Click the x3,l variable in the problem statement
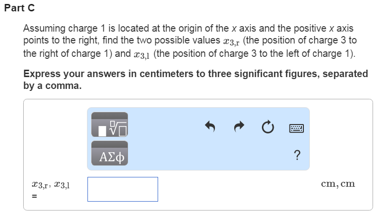378x212 pixels. pyautogui.click(x=143, y=53)
